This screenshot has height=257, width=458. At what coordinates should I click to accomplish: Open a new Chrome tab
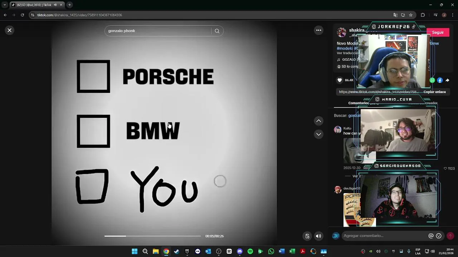pyautogui.click(x=69, y=5)
